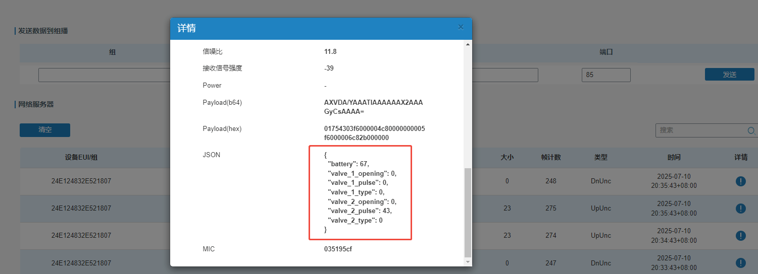
Task: Click the 帧计数 column header
Action: click(550, 158)
